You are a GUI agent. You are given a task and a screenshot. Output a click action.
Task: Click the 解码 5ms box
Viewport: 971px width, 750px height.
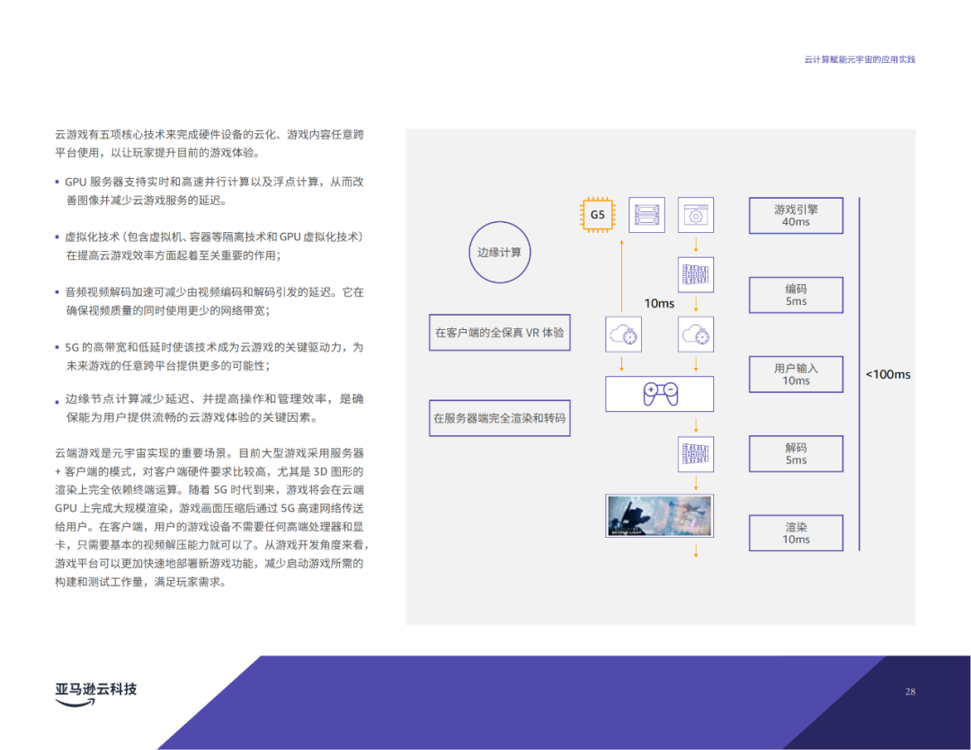coord(796,454)
